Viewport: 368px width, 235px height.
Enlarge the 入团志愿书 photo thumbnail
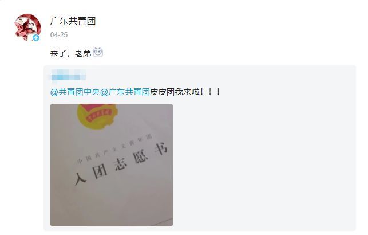112,165
